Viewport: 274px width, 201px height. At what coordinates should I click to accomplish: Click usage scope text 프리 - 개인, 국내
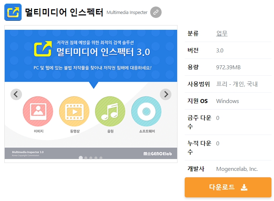[x=237, y=84]
